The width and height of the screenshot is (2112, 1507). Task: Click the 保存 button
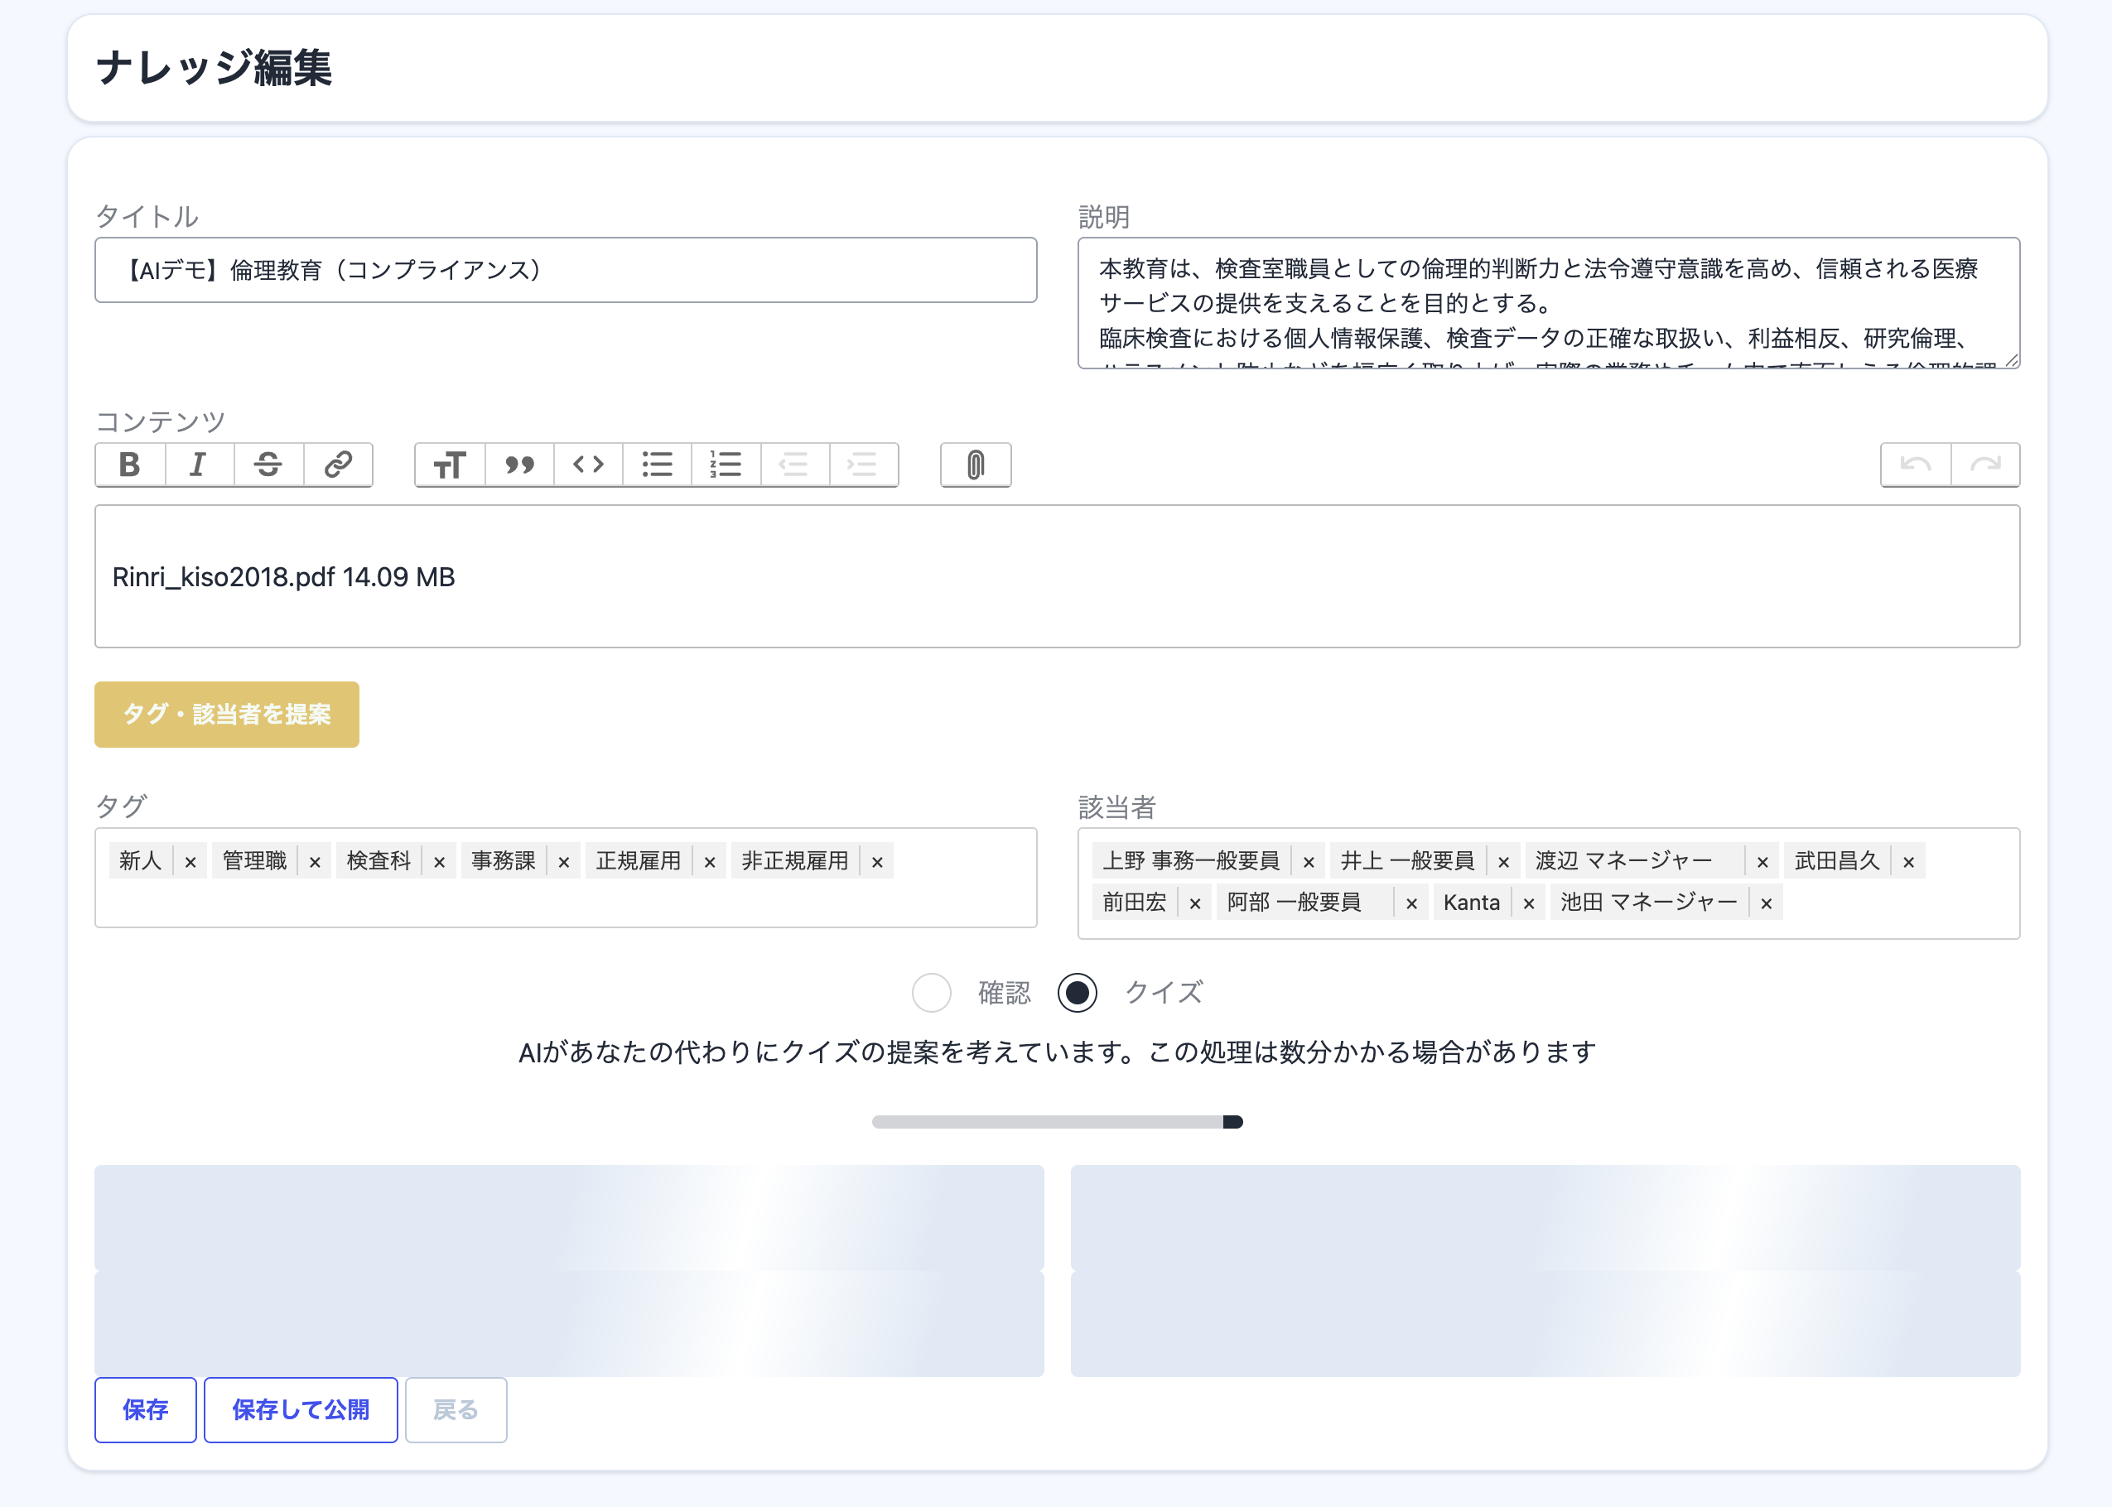pyautogui.click(x=145, y=1409)
